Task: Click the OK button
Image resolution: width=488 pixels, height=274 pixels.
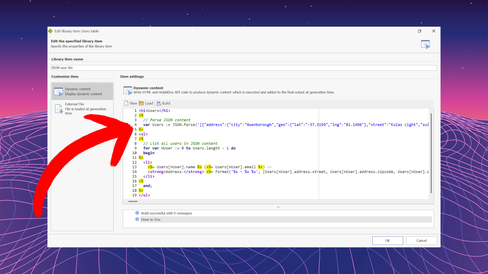Action: click(388, 241)
